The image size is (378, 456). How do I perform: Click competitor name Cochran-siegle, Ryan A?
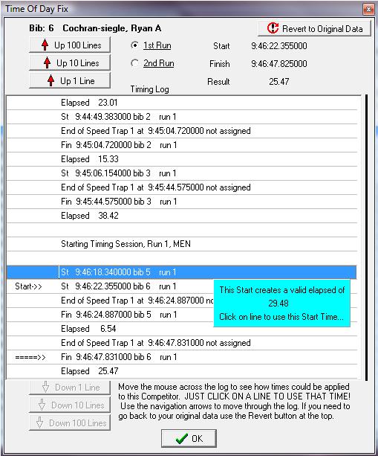[112, 28]
